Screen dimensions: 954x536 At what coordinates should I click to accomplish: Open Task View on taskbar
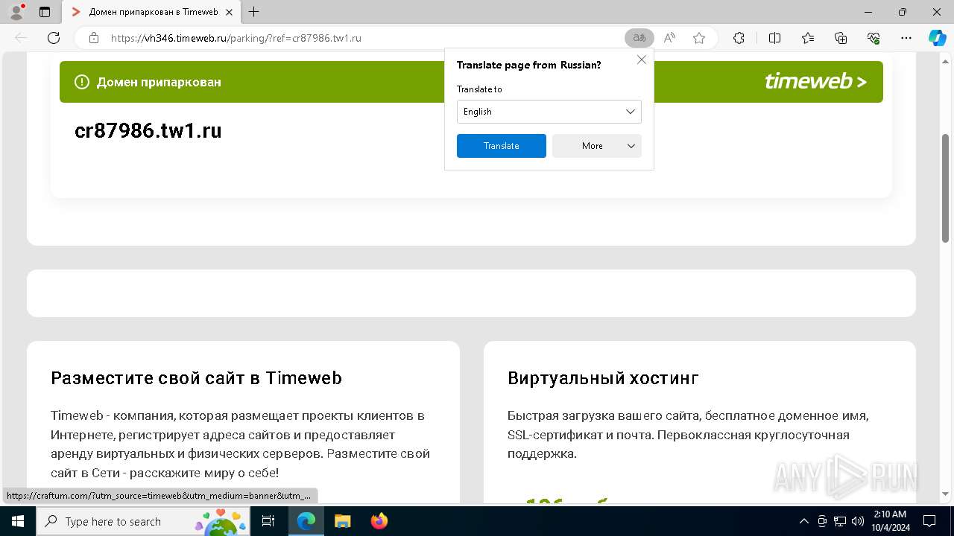[x=269, y=521]
